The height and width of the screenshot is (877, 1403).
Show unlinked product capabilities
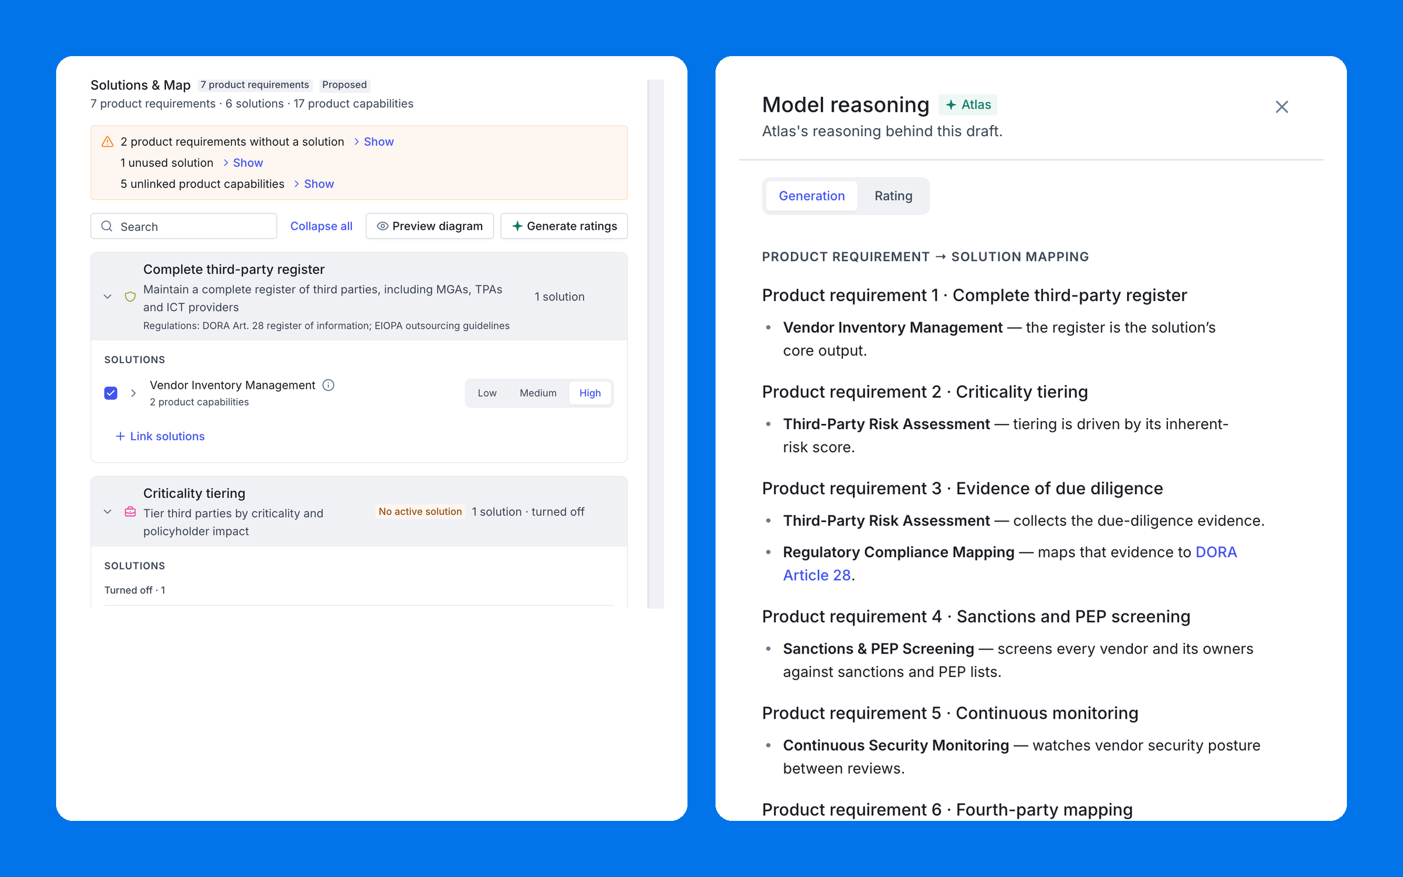(314, 184)
